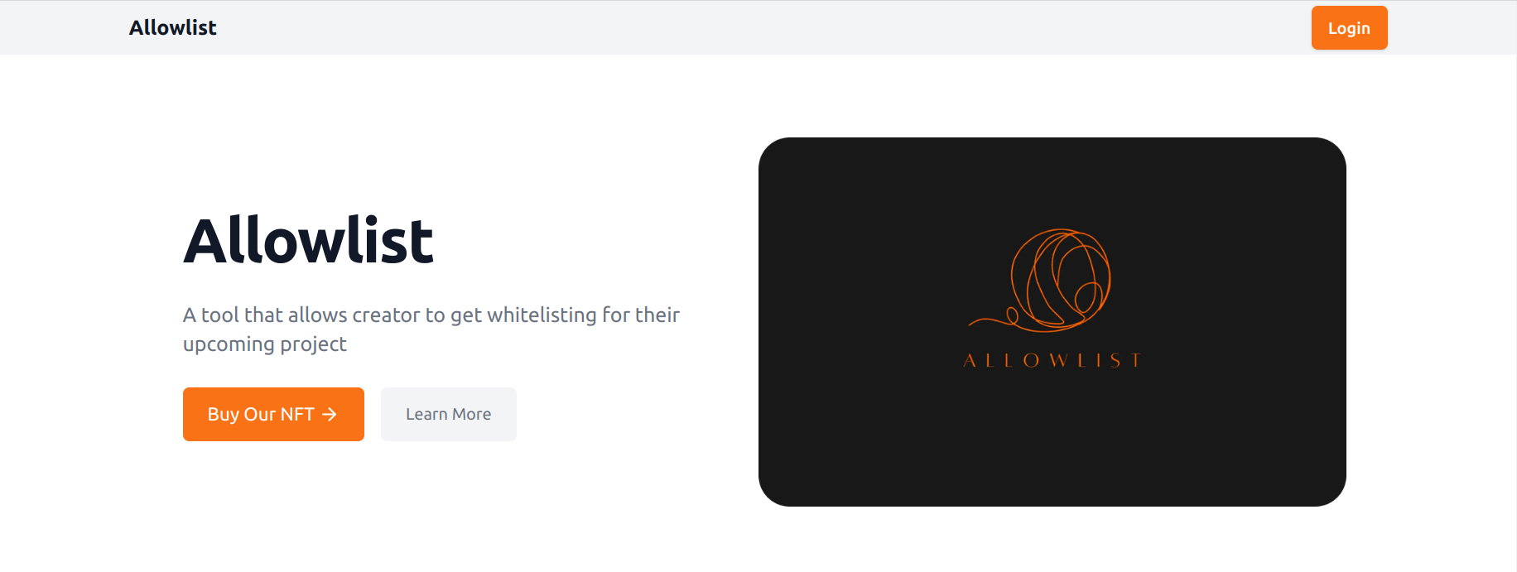This screenshot has height=572, width=1517.
Task: Click the Buy Our NFT button
Action: point(273,414)
